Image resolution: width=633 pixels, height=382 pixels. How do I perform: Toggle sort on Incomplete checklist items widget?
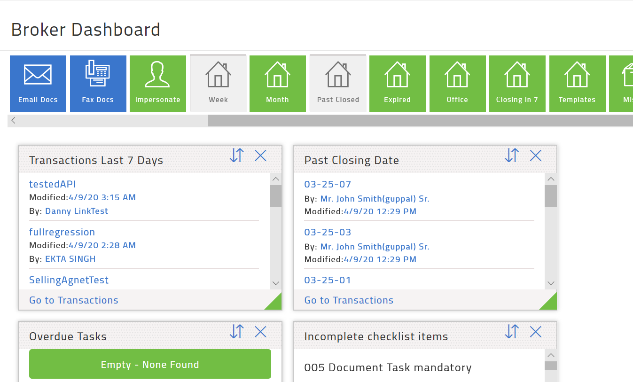[x=511, y=332]
